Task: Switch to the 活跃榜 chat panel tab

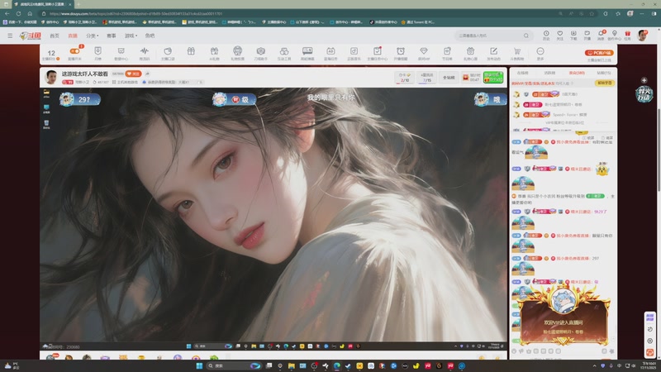Action: (x=549, y=73)
